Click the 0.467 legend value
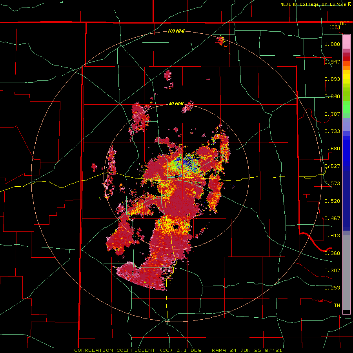Viewport: 353px width, 353px height. pyautogui.click(x=332, y=218)
